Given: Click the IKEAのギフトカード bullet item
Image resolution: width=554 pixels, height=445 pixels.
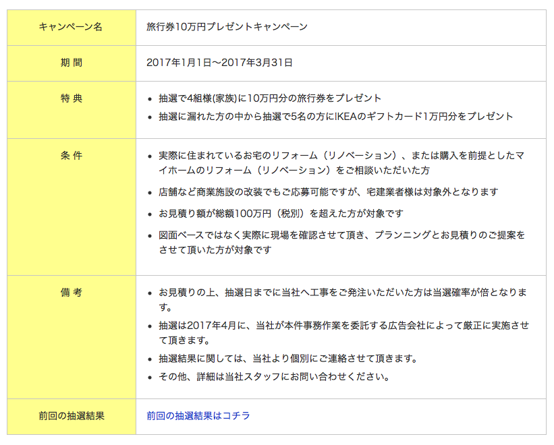Looking at the screenshot, I should [x=335, y=117].
